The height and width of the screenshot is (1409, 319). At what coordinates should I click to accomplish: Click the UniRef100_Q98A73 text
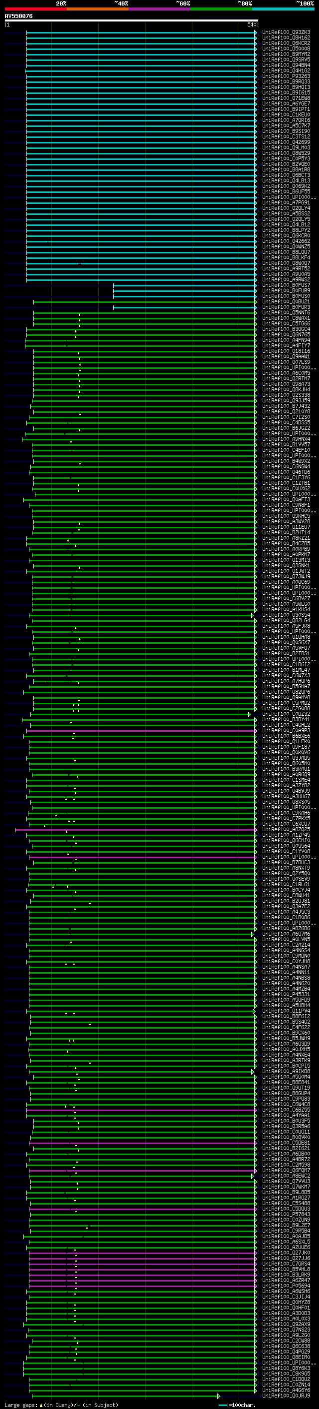pos(286,384)
